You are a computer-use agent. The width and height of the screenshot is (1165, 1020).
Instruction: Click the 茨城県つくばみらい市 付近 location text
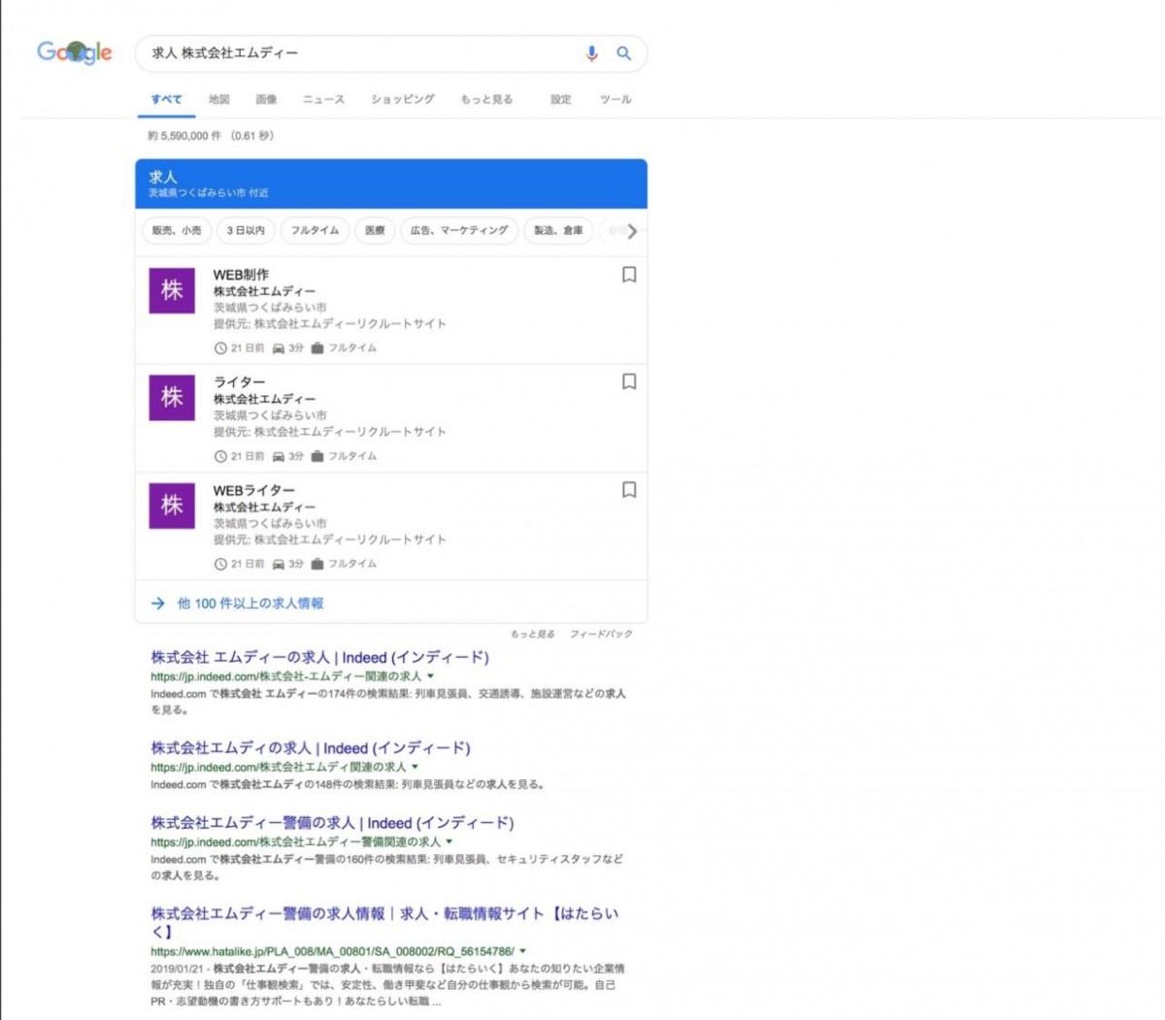tap(209, 193)
